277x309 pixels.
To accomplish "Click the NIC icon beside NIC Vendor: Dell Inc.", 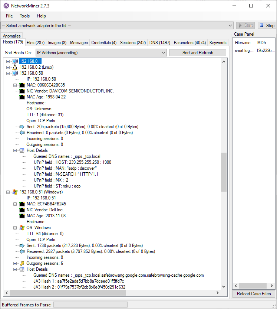I will [x=22, y=210].
